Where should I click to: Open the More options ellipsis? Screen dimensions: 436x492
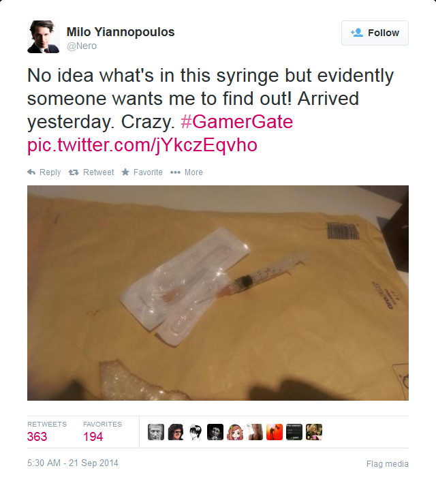tap(175, 172)
